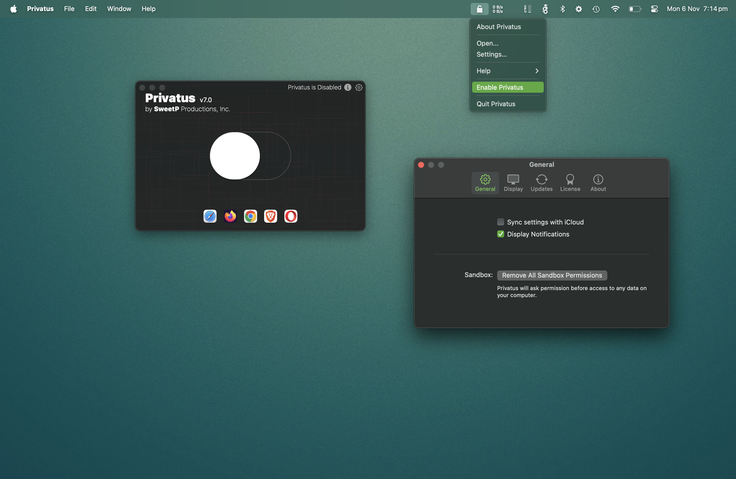Click the info icon beside Privatus is Disabled
The image size is (736, 479).
click(347, 87)
